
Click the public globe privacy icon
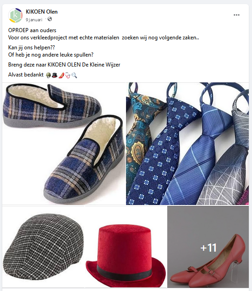pos(49,19)
